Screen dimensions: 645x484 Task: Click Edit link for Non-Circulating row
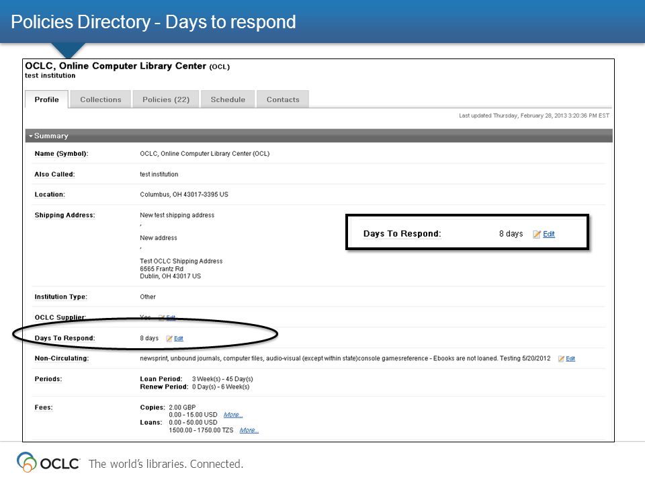tap(570, 358)
